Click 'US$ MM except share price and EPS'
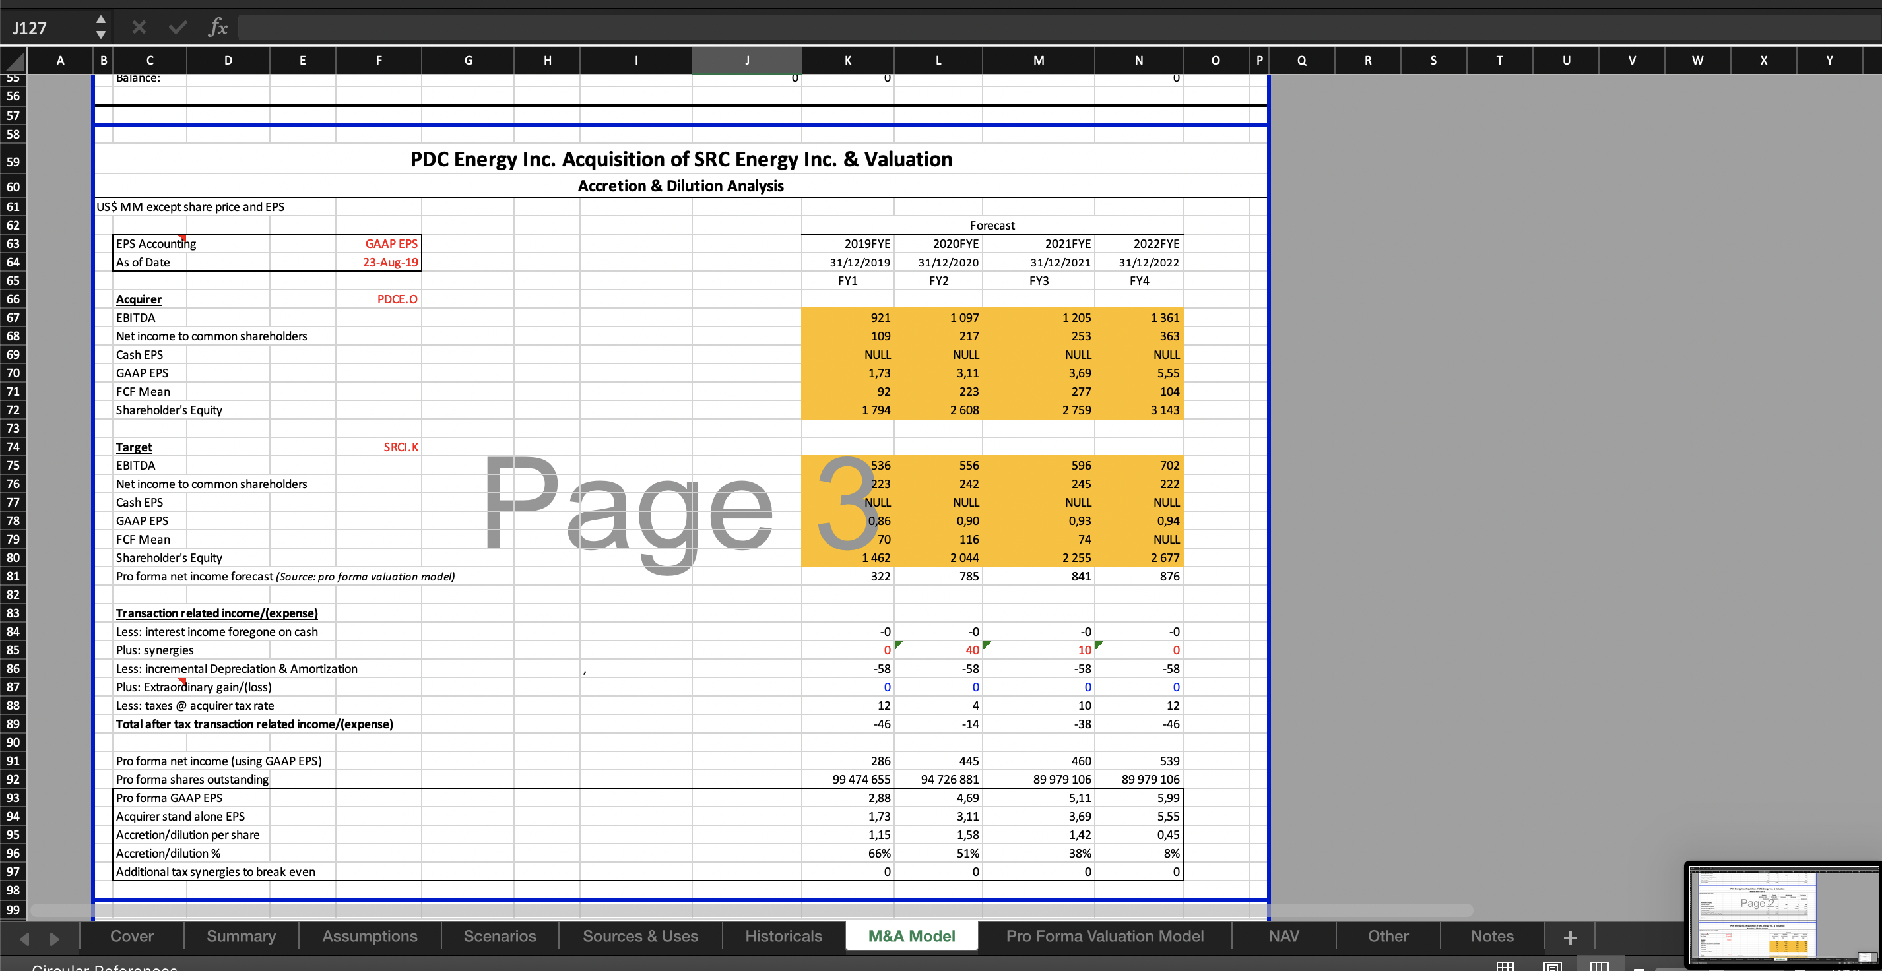 (191, 206)
